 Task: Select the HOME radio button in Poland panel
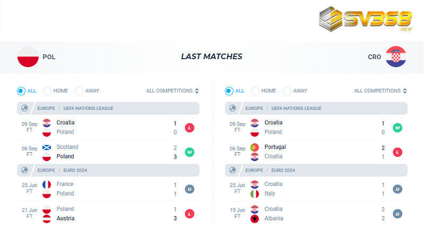tap(47, 91)
